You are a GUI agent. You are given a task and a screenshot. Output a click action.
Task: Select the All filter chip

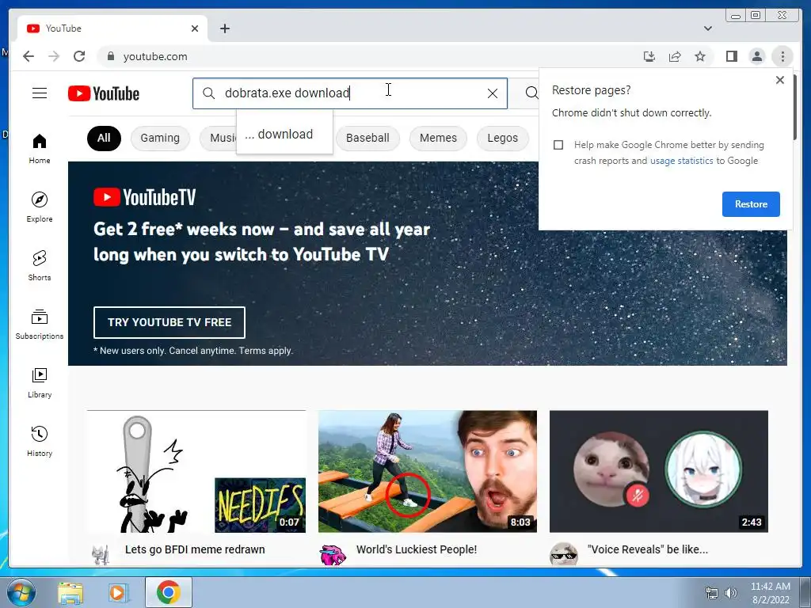tap(104, 138)
